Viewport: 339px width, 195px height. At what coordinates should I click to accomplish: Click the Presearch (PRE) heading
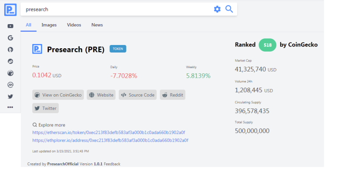[76, 50]
